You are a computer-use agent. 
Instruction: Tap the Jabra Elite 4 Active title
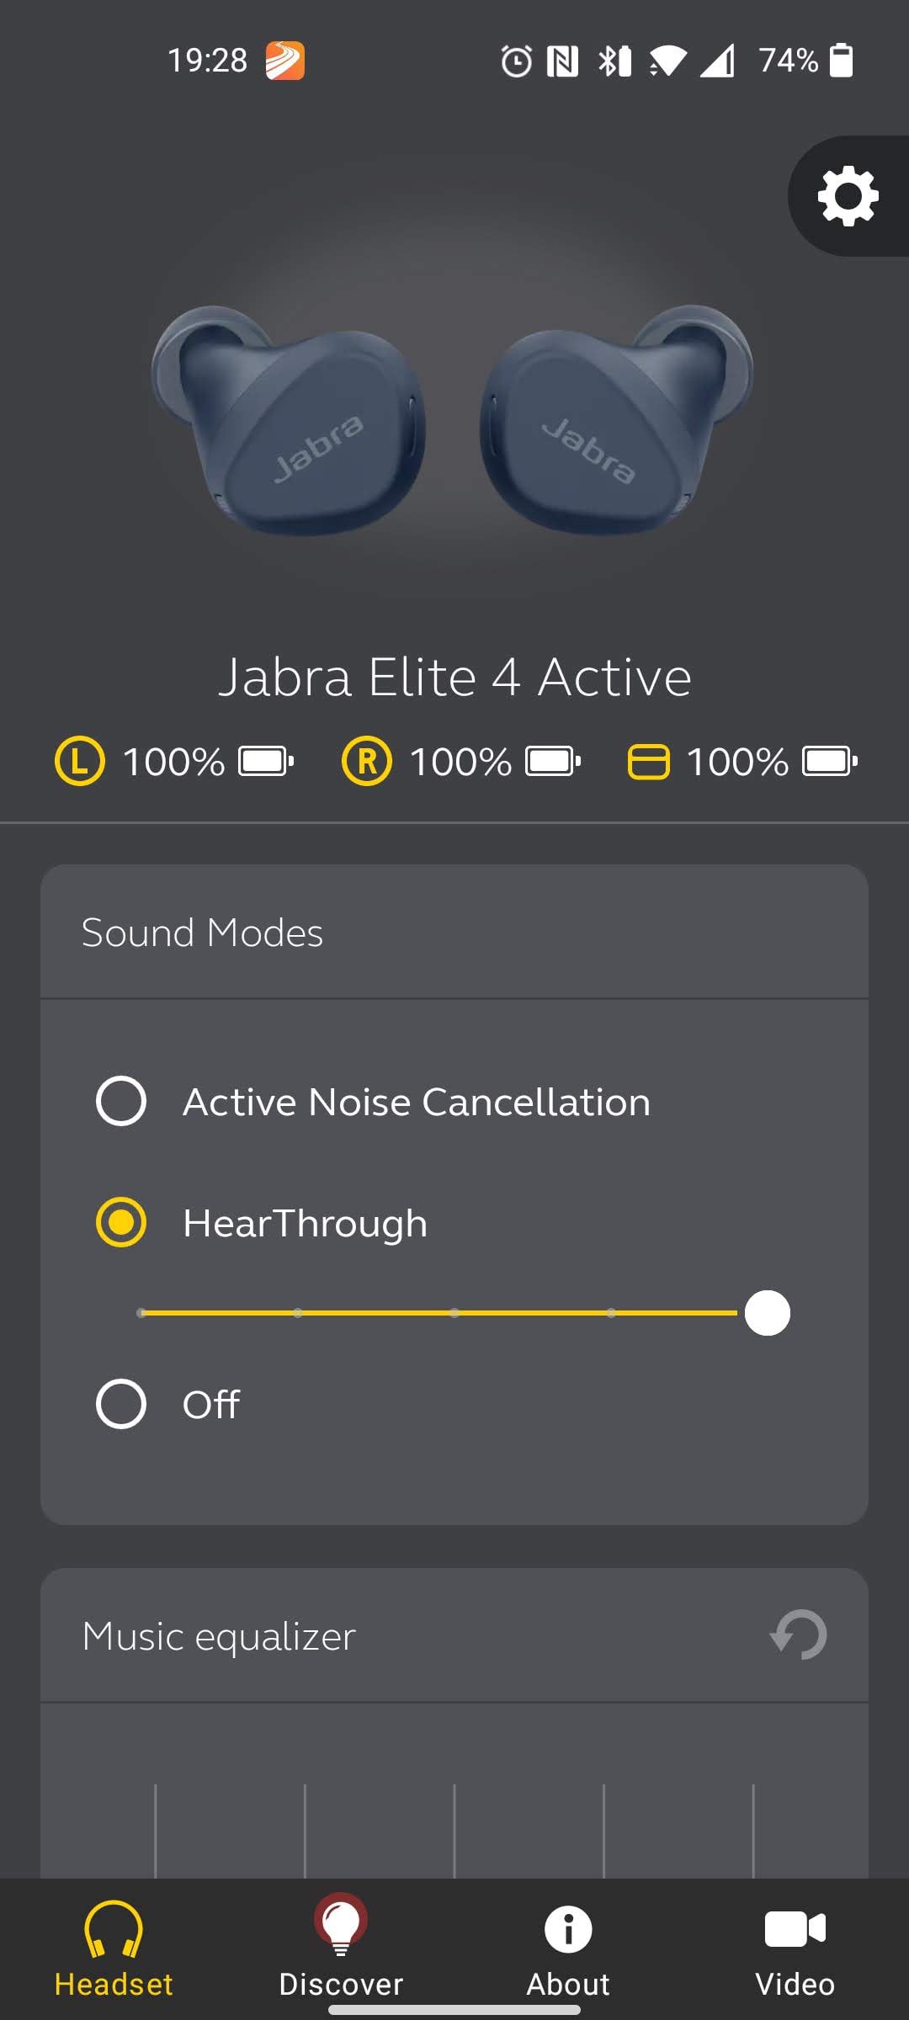point(454,678)
